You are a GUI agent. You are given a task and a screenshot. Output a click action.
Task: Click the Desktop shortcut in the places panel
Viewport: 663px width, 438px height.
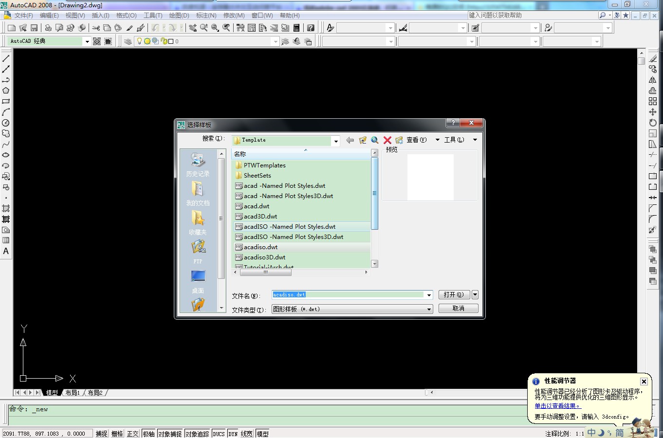coord(198,281)
